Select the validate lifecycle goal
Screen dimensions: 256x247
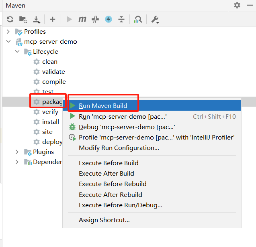(53, 72)
